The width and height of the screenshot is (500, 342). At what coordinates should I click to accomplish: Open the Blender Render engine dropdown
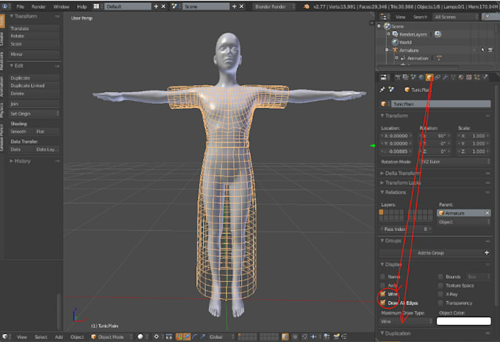coord(274,7)
